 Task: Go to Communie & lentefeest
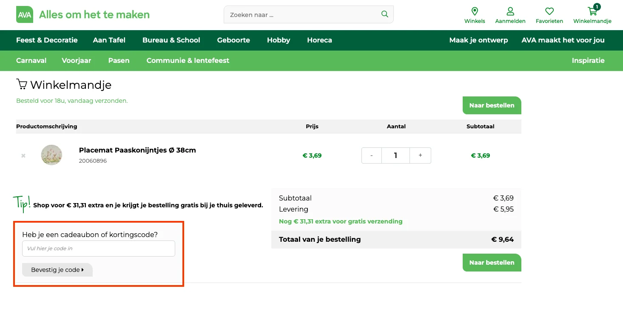click(188, 61)
